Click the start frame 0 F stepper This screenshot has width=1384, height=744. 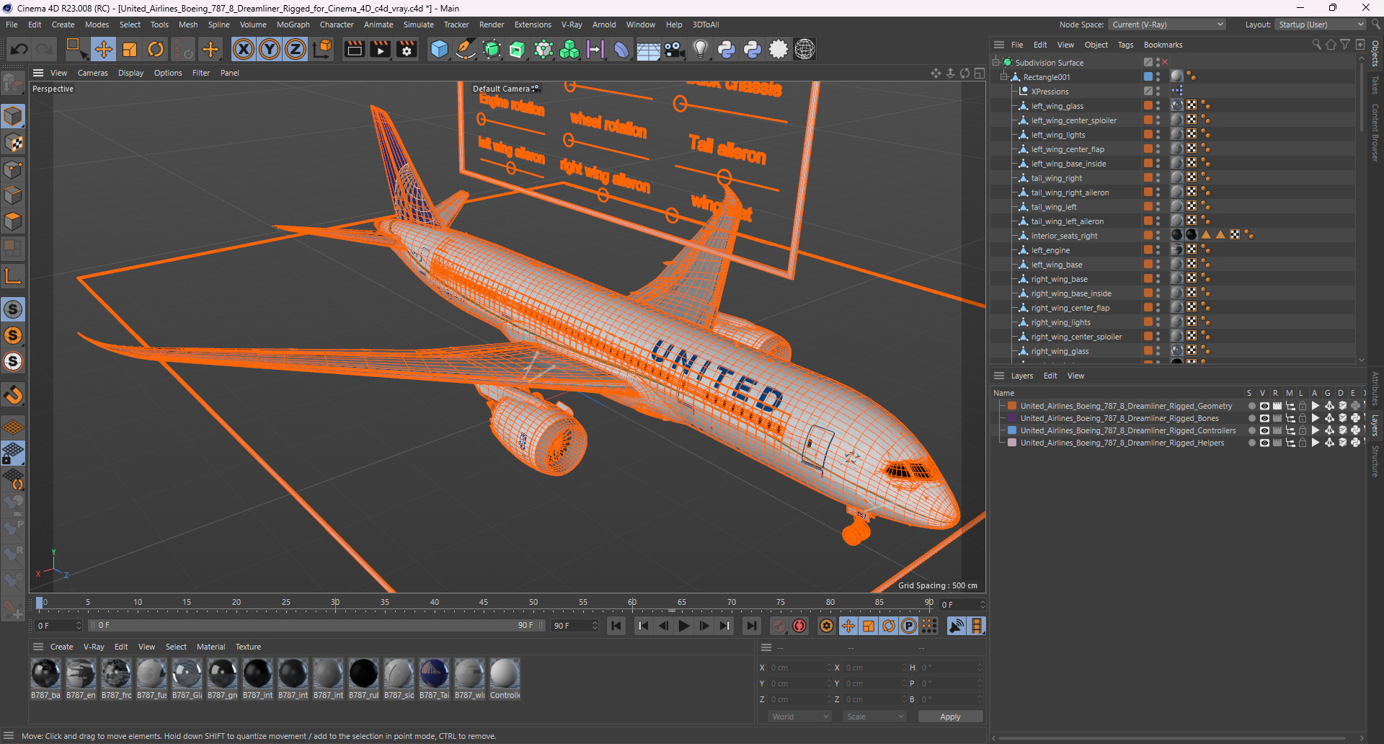coord(79,626)
